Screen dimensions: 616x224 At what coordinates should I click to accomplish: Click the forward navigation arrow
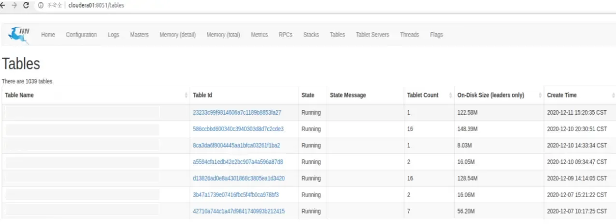pyautogui.click(x=14, y=5)
